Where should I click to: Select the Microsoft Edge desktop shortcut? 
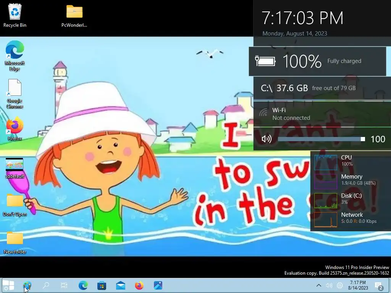(x=15, y=56)
